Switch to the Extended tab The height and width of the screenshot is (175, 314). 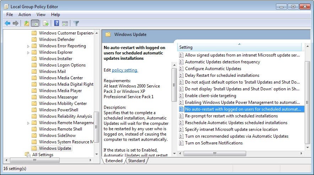(x=114, y=161)
